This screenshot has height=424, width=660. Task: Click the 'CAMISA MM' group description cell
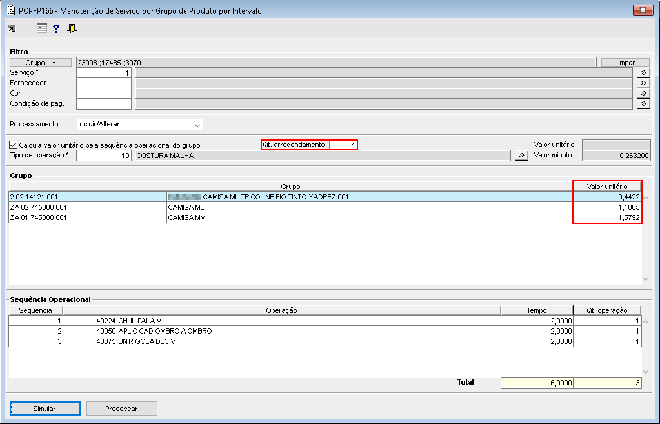[370, 217]
